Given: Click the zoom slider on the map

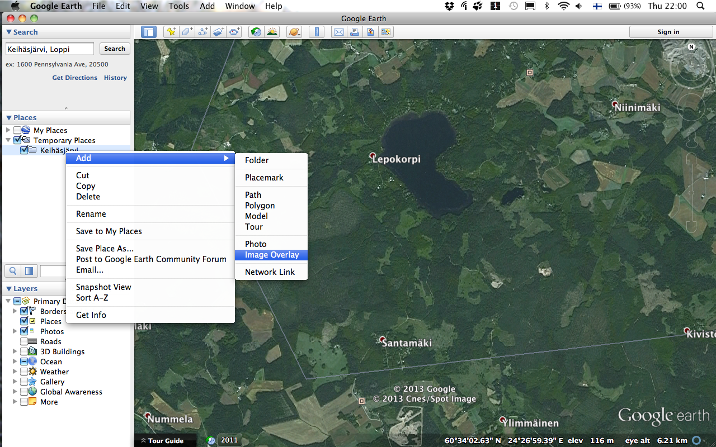Looking at the screenshot, I should 691,192.
